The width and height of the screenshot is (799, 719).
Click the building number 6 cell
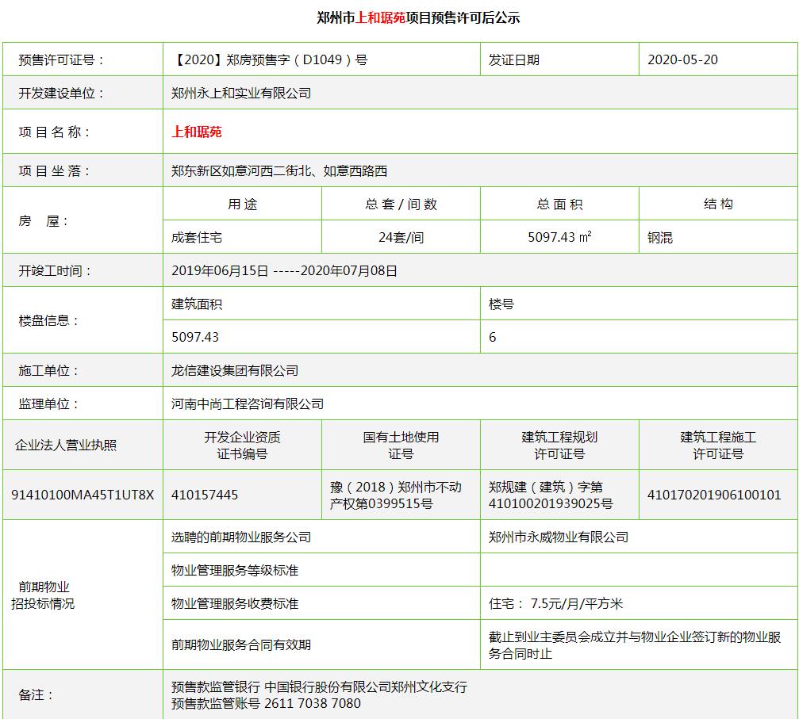(493, 337)
